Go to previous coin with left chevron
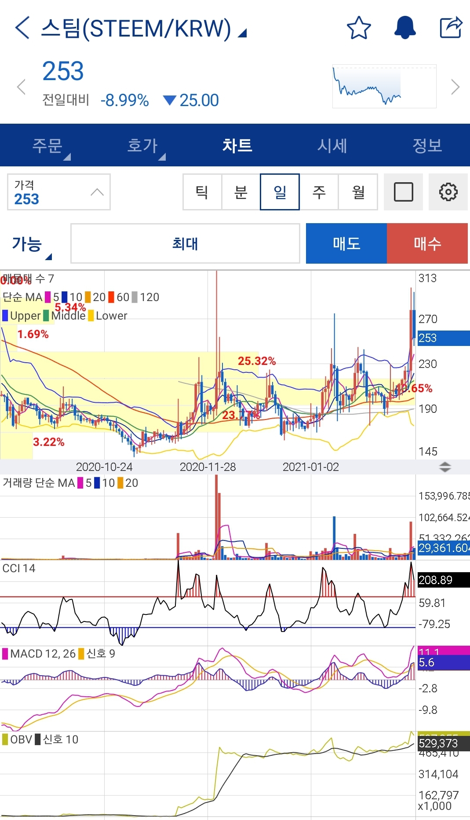Viewport: 470px width, 820px height. tap(21, 87)
